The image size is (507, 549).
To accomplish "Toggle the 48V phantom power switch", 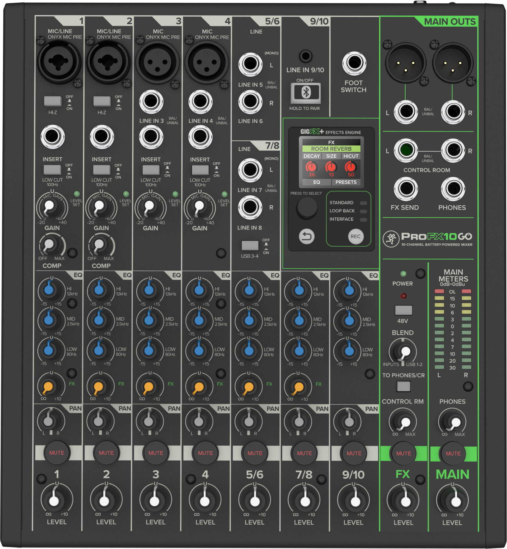I will point(403,310).
